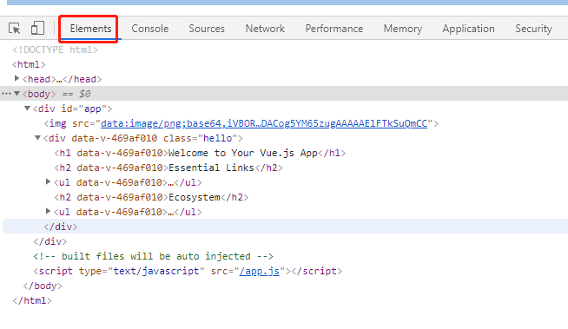The width and height of the screenshot is (568, 329).
Task: Open the Sources tab
Action: (207, 29)
